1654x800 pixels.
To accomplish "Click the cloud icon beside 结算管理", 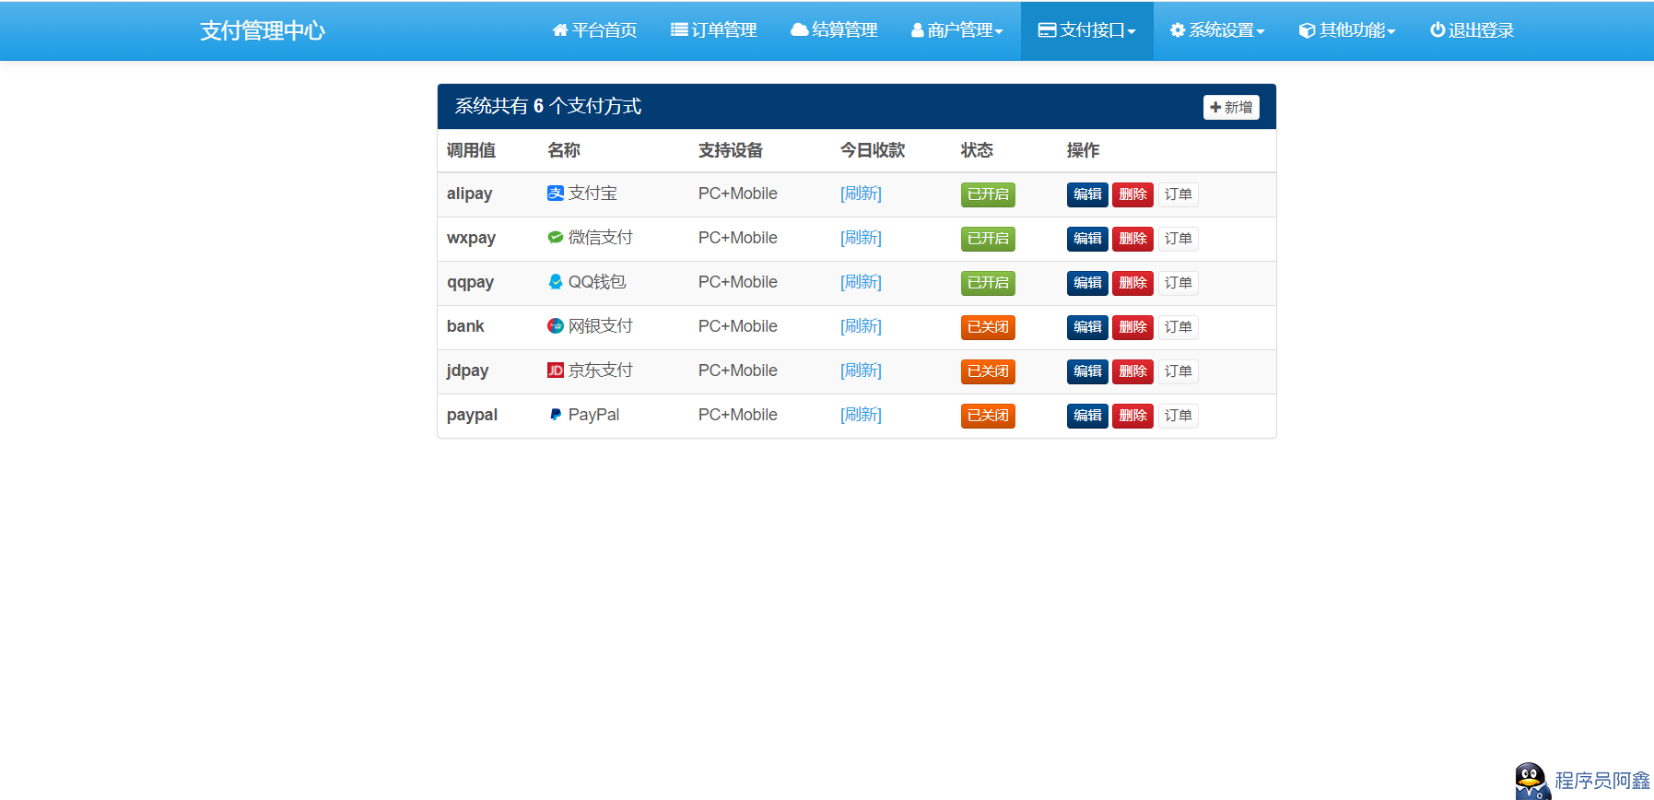I will [x=799, y=30].
